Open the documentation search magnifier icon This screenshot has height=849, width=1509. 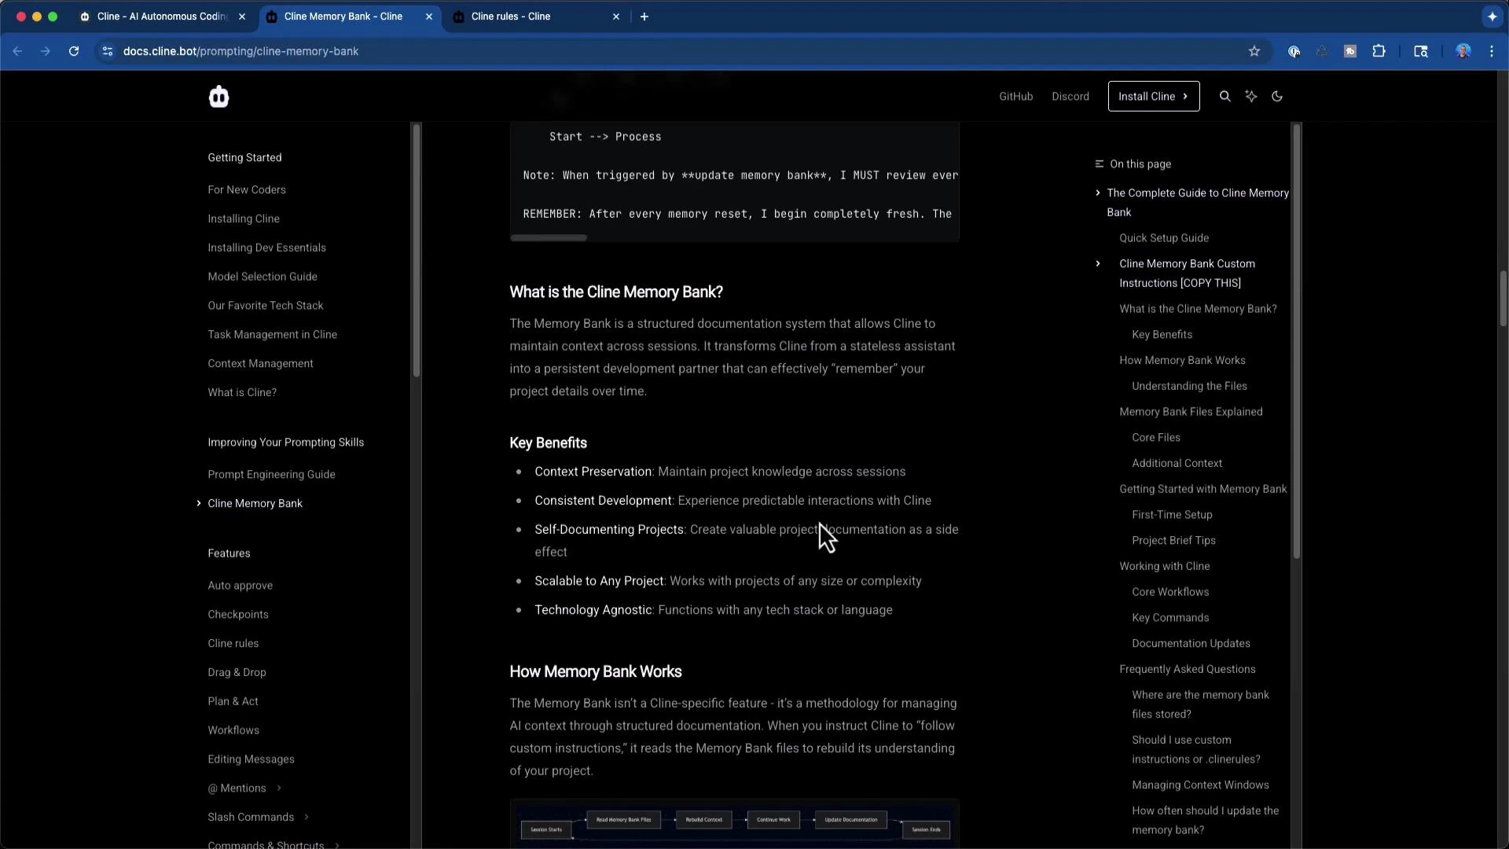click(x=1225, y=96)
